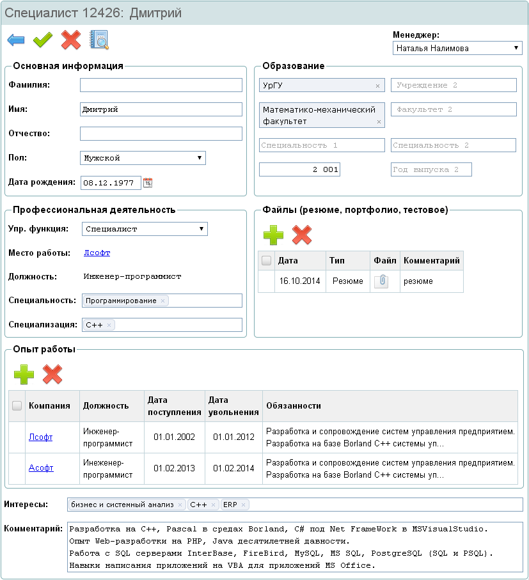529x580 pixels.
Task: Save changes with the green checkmark icon
Action: 43,40
